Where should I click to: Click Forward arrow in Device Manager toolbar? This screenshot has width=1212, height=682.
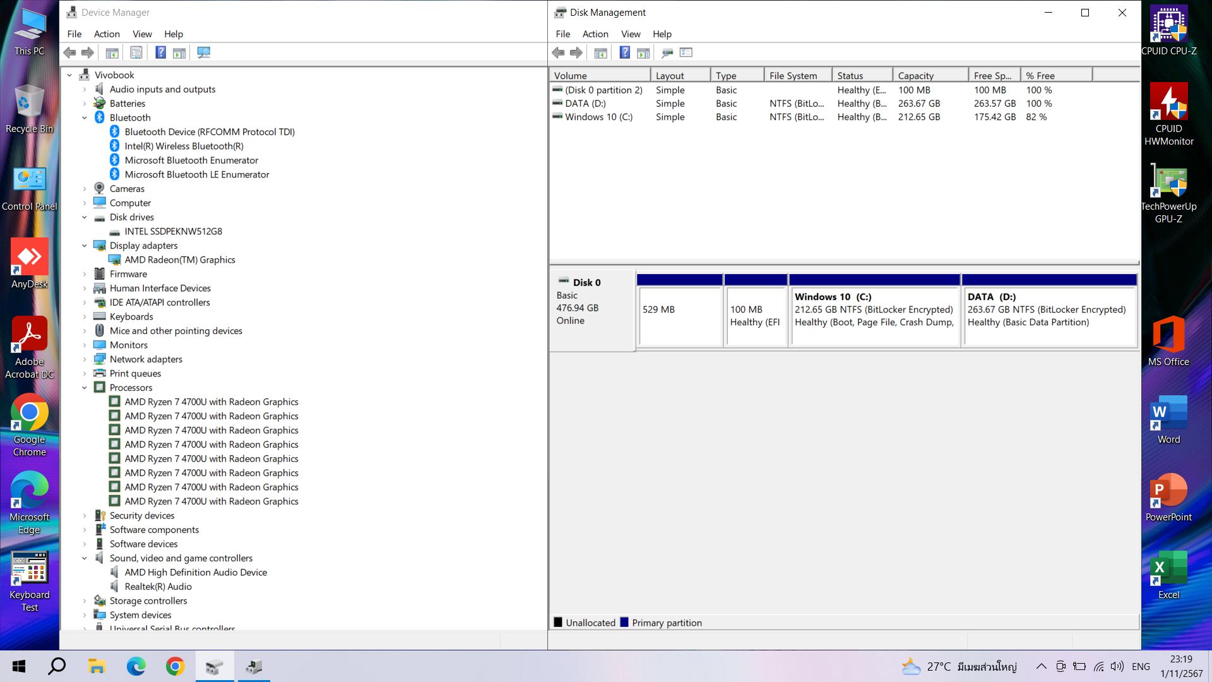coord(88,52)
